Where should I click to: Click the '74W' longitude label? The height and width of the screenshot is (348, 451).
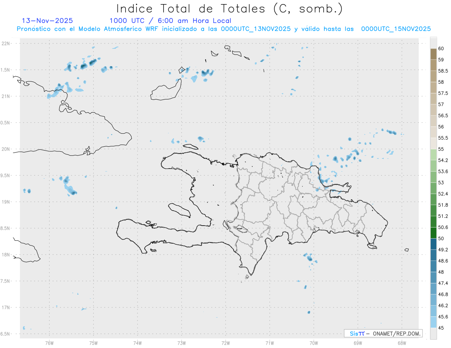(137, 343)
